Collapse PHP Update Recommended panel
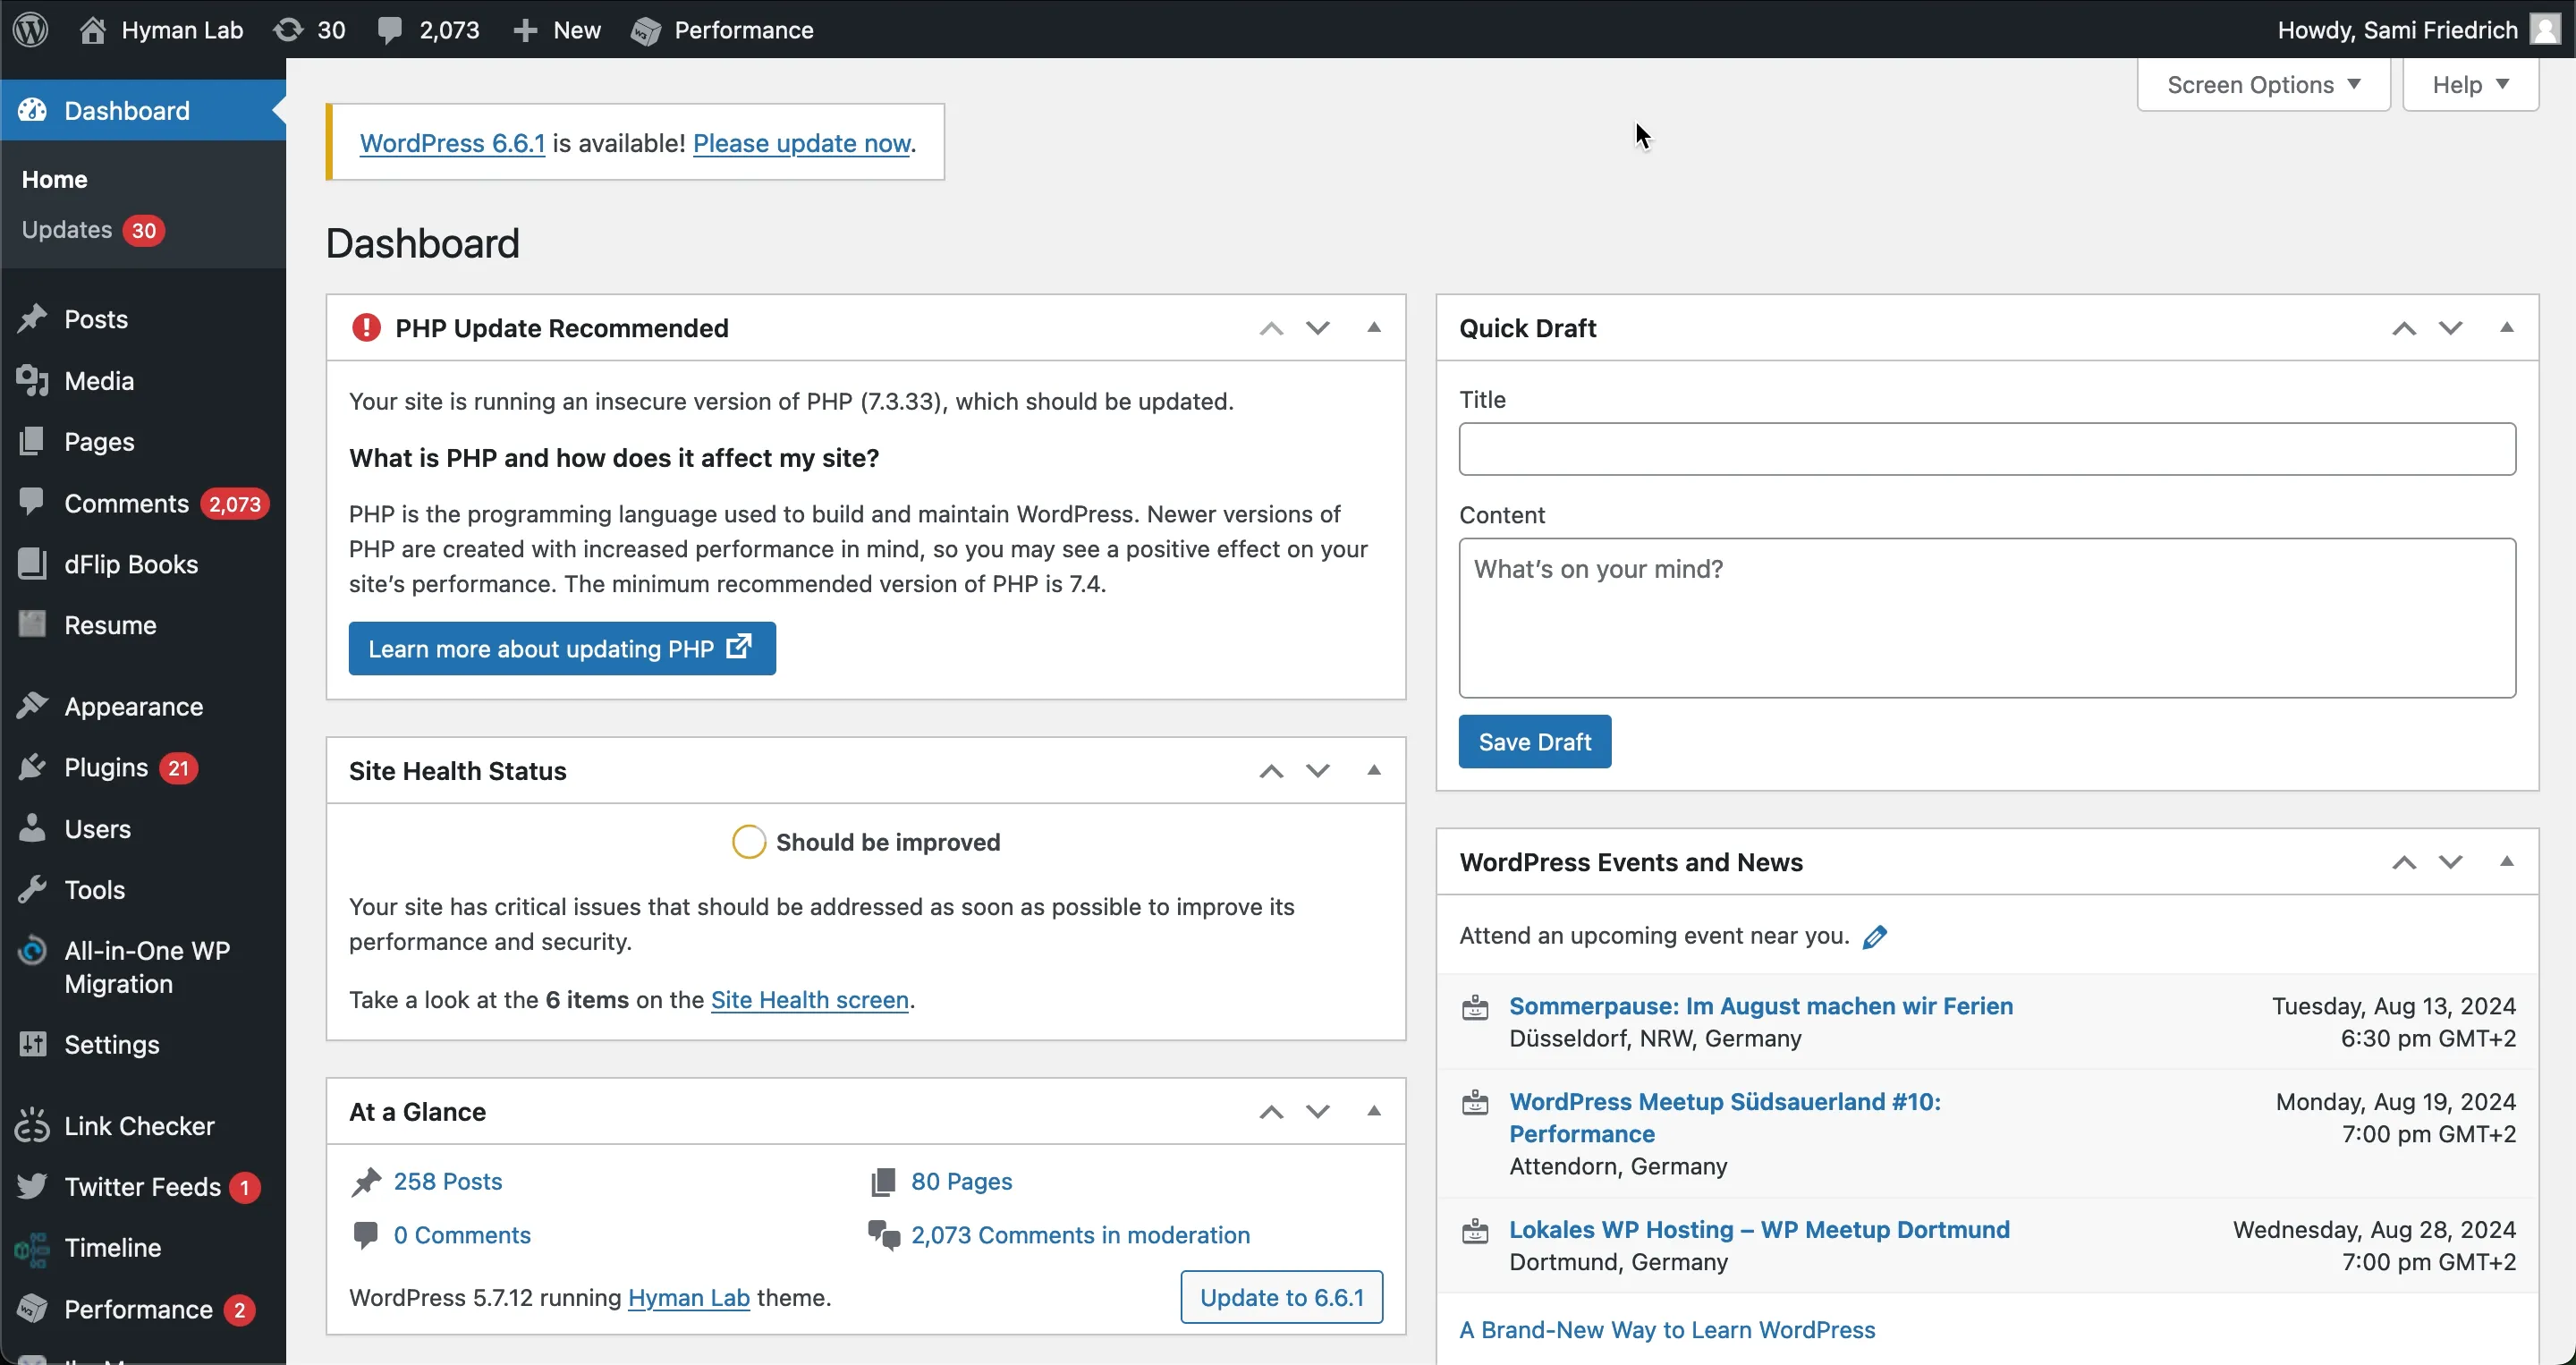Image resolution: width=2576 pixels, height=1365 pixels. (1374, 328)
